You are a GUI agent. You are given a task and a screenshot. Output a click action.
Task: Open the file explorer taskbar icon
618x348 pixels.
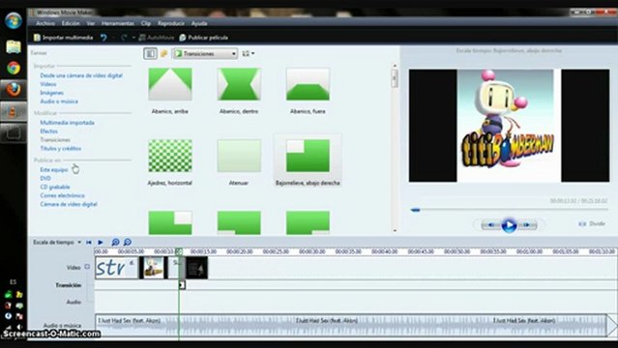point(14,46)
